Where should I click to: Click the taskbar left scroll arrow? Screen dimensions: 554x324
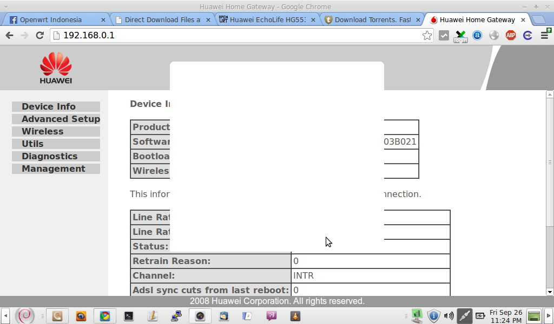click(5, 315)
